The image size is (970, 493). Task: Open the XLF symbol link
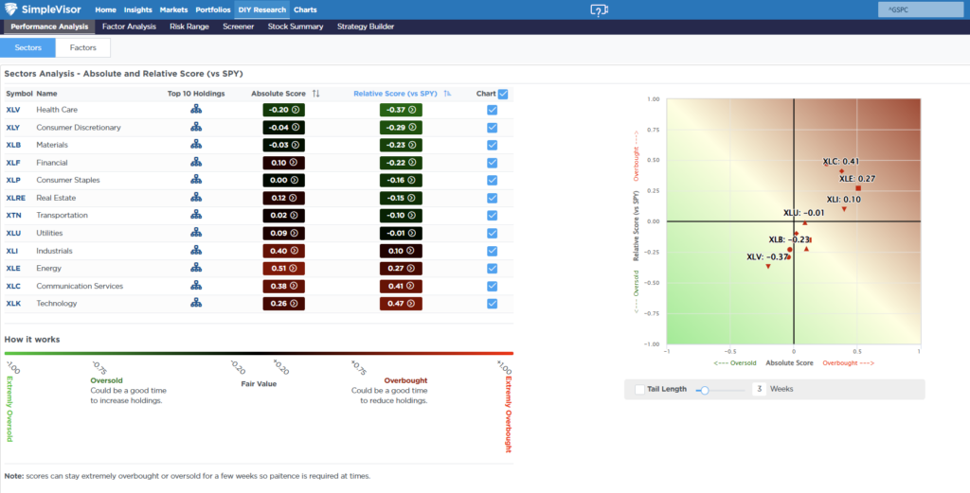[x=13, y=163]
